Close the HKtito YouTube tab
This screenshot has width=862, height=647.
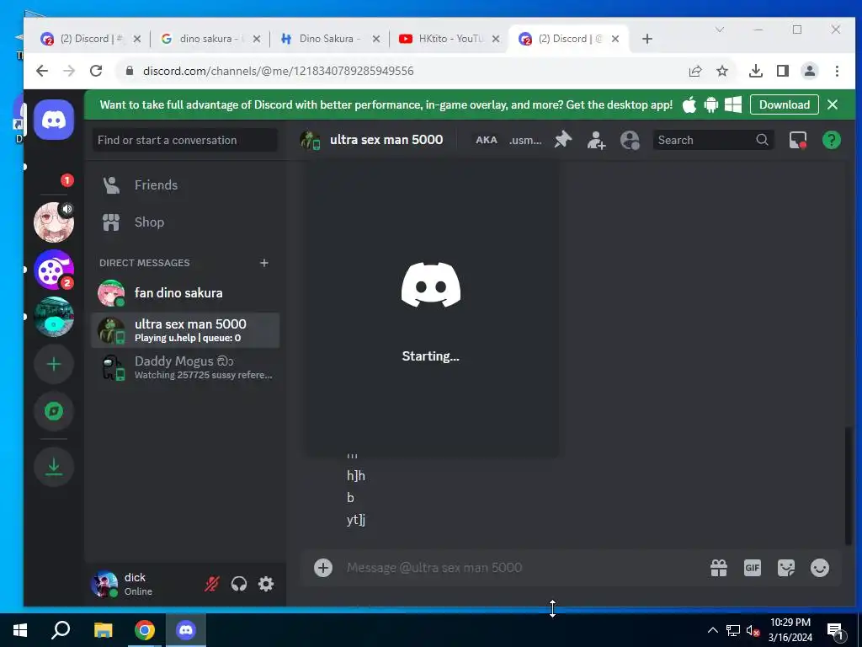496,39
